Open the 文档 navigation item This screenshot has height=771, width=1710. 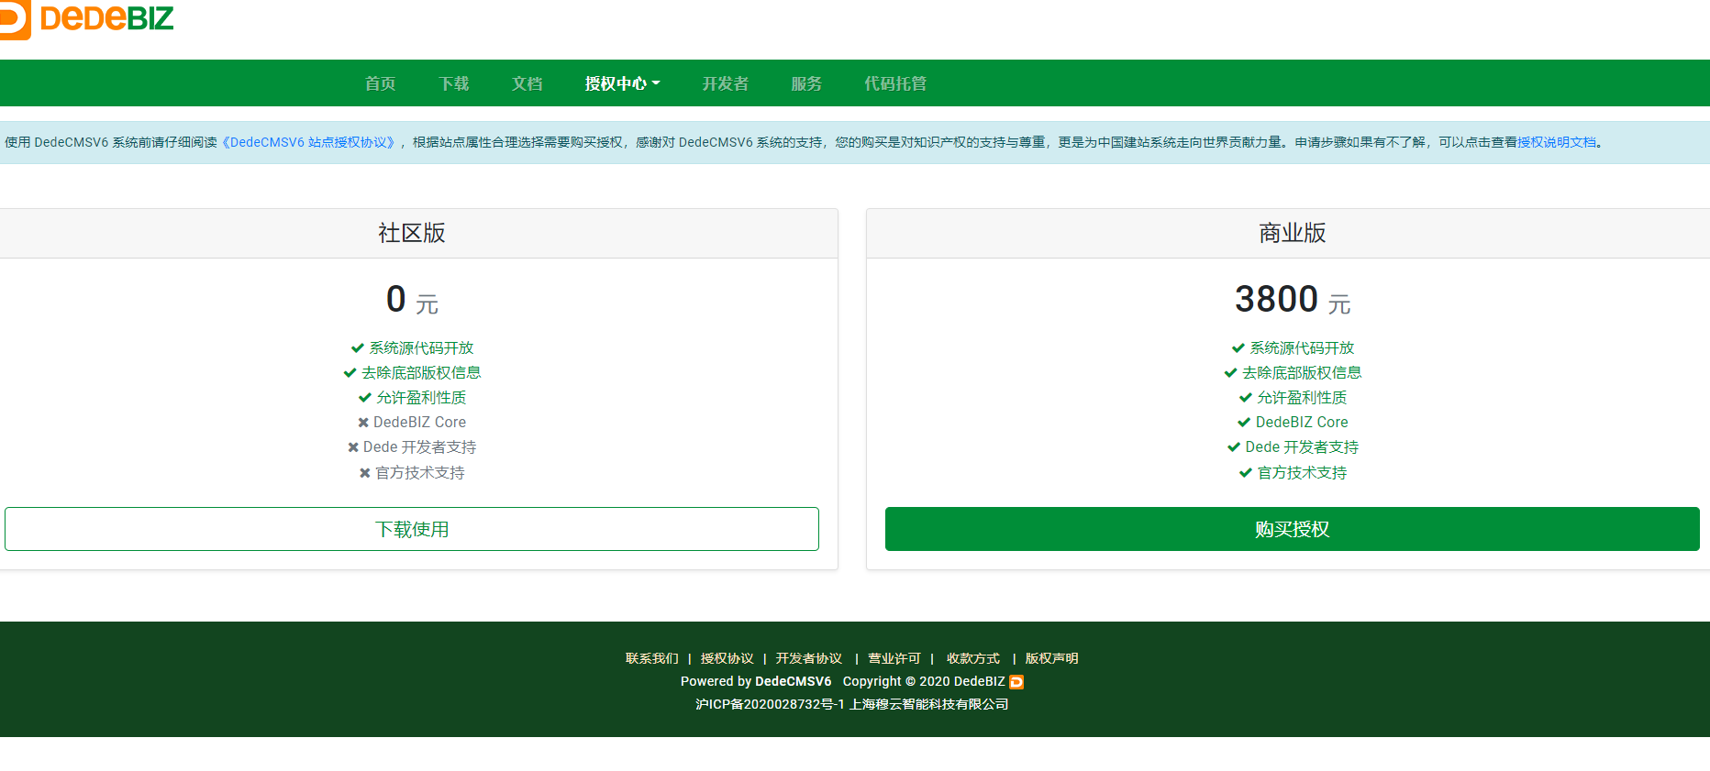(527, 83)
